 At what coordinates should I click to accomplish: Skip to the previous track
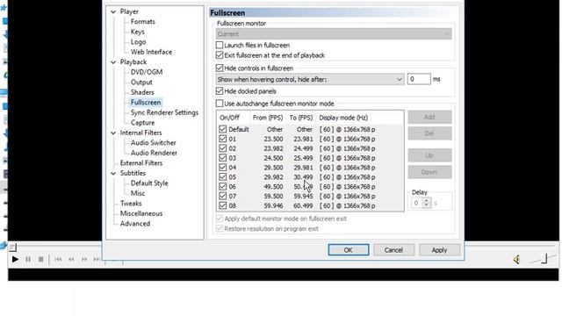click(58, 259)
